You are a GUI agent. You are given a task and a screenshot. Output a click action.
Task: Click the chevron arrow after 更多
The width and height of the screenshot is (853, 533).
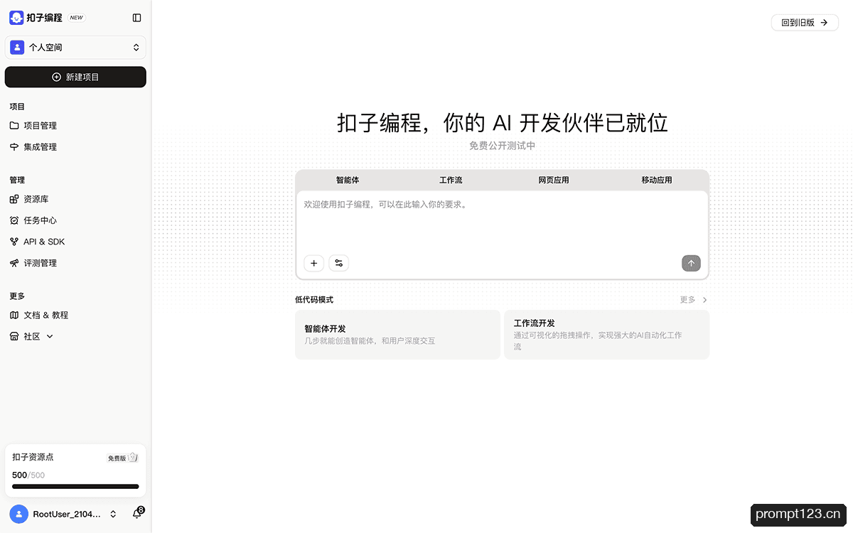click(x=704, y=300)
